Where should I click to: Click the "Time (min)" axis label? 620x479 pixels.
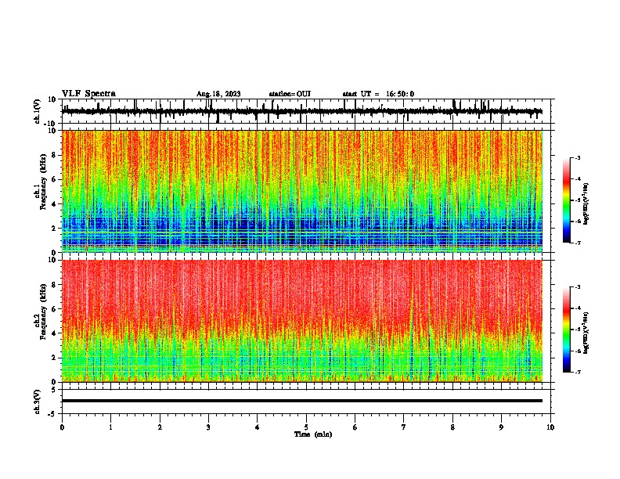(x=313, y=434)
